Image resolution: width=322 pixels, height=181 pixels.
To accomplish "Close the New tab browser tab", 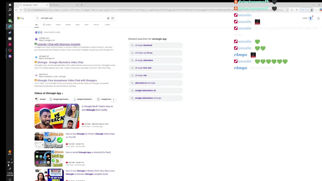I will coord(77,5).
